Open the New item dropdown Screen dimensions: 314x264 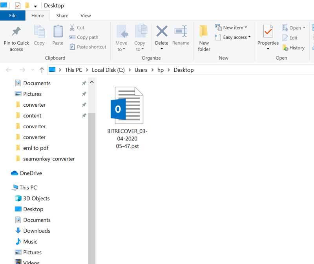pyautogui.click(x=231, y=27)
